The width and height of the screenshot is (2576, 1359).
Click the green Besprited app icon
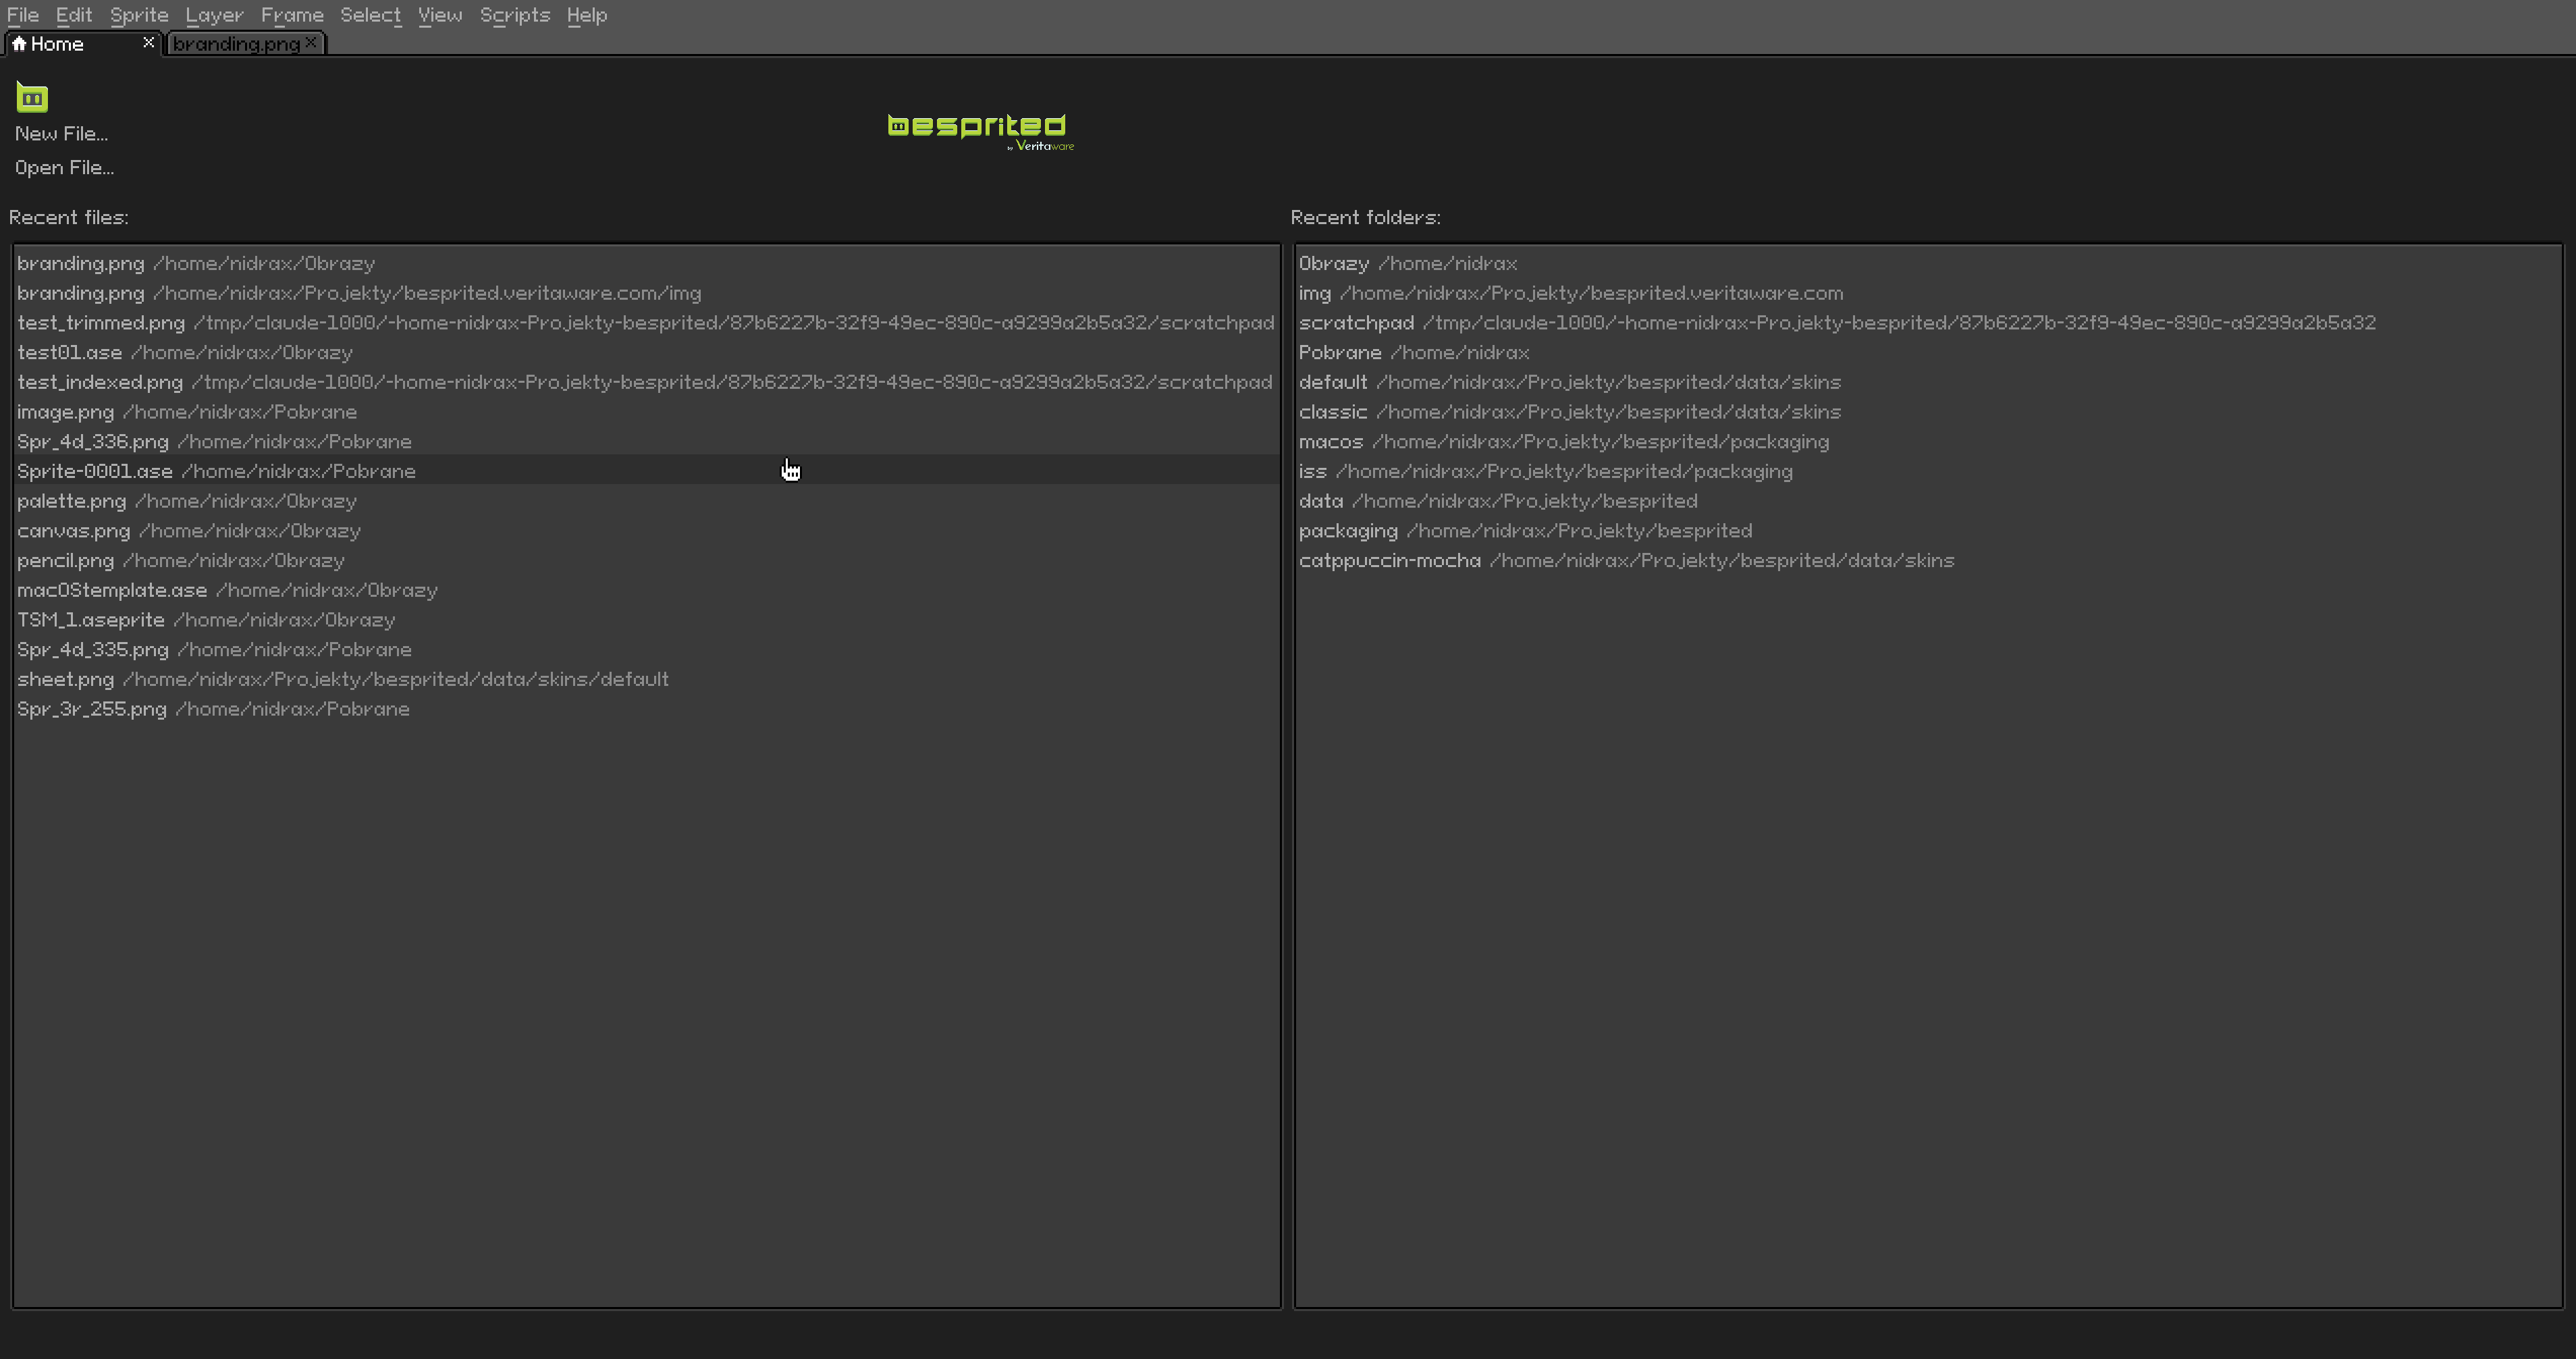32,97
